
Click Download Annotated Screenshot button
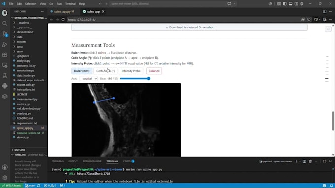click(x=190, y=27)
